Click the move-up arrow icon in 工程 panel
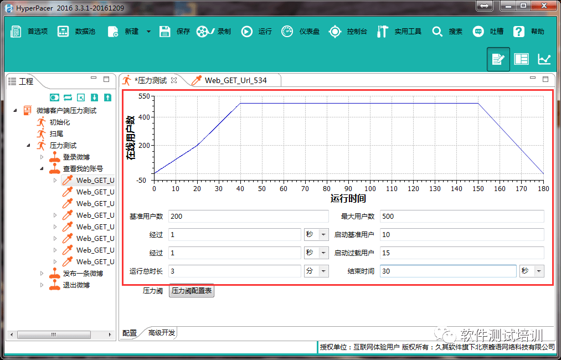This screenshot has height=360, width=561. pos(107,97)
